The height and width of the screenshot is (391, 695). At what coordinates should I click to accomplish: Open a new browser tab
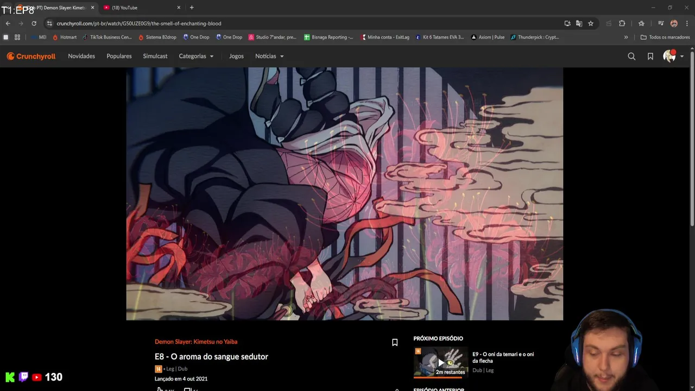click(192, 8)
